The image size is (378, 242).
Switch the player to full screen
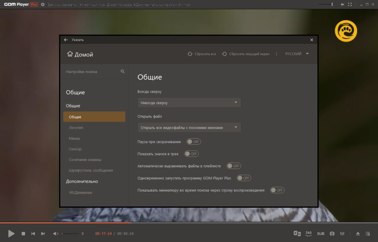[350, 4]
